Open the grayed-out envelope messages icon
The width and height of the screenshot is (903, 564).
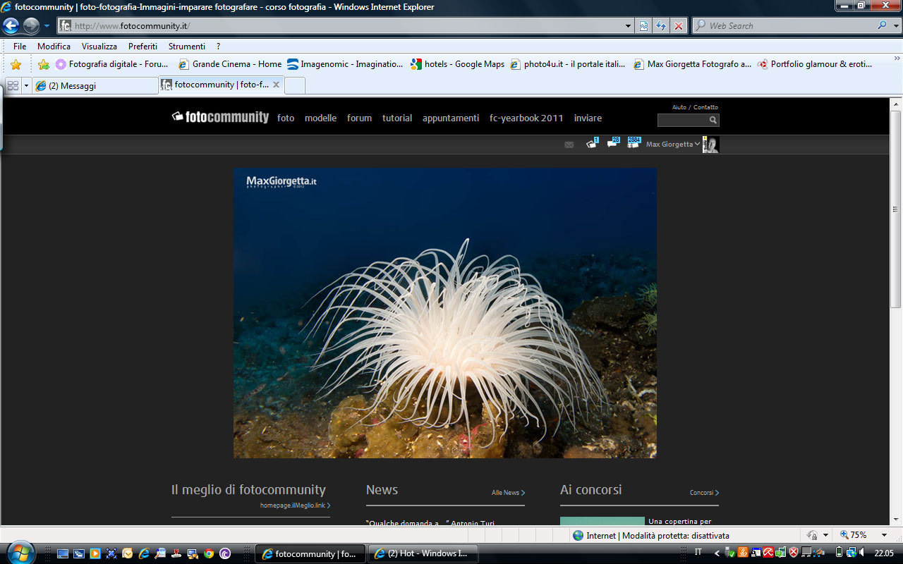pyautogui.click(x=569, y=145)
